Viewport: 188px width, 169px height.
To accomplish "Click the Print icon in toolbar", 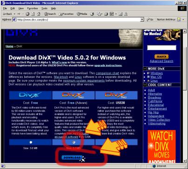I will coord(106,14).
